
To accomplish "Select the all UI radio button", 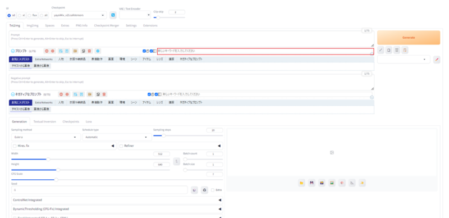I will [x=41, y=15].
